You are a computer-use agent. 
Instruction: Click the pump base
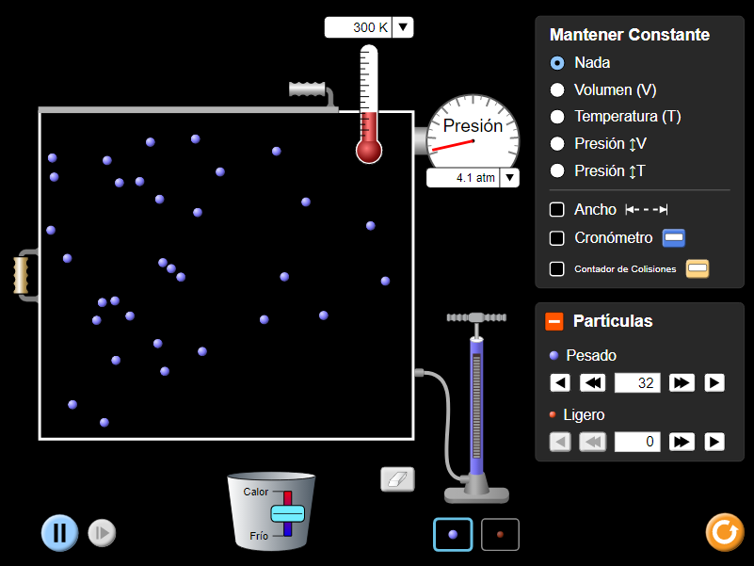pyautogui.click(x=476, y=494)
